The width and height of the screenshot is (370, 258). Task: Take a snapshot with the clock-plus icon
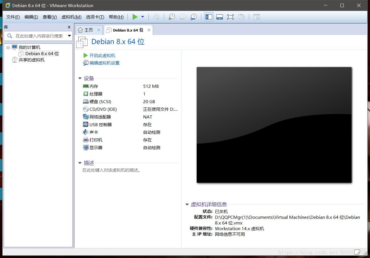tap(172, 17)
